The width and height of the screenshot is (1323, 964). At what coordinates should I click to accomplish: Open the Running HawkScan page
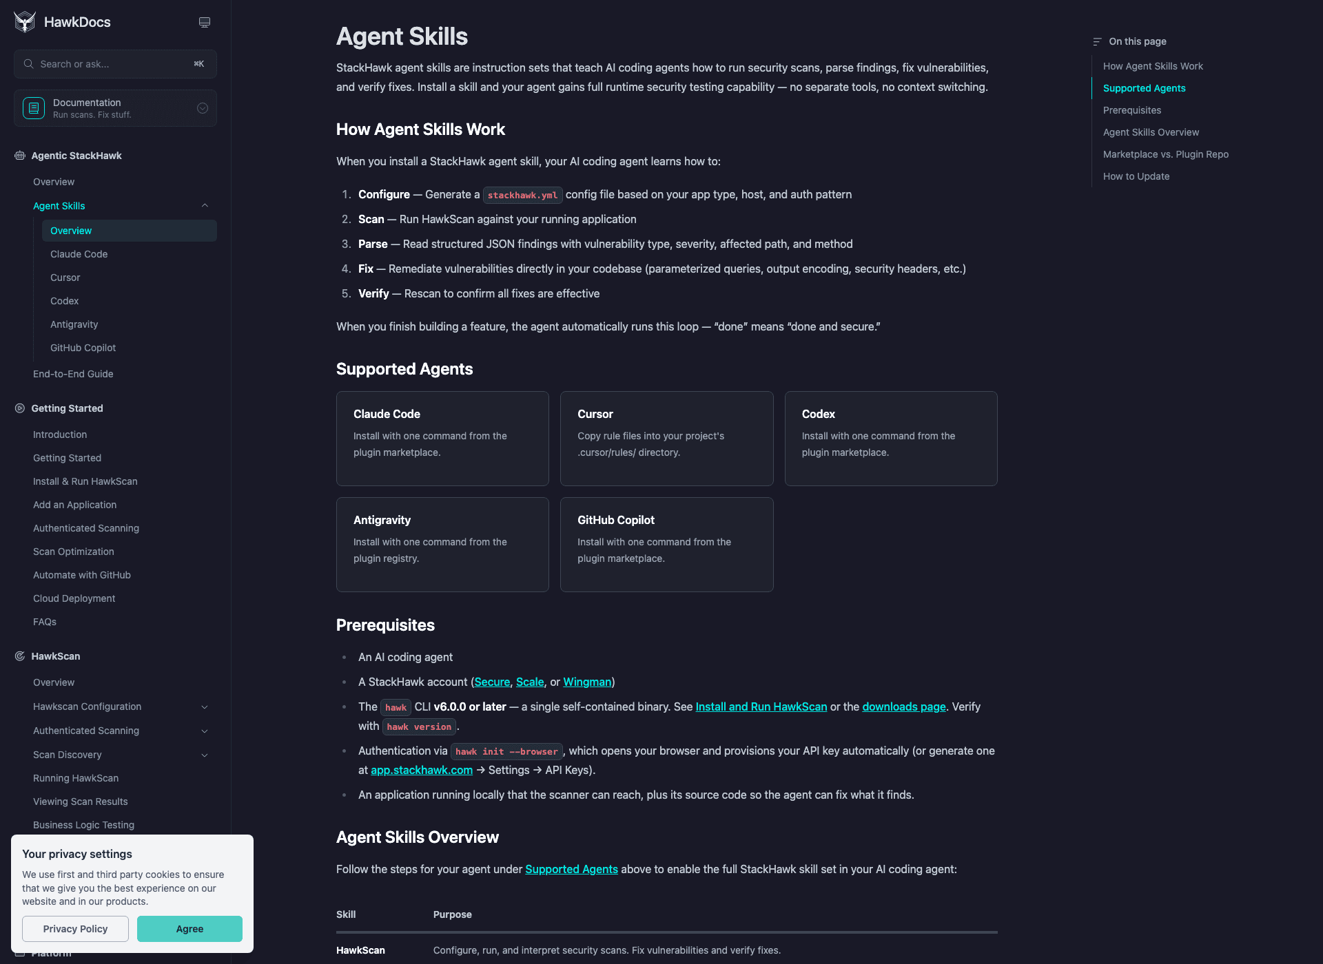coord(76,778)
